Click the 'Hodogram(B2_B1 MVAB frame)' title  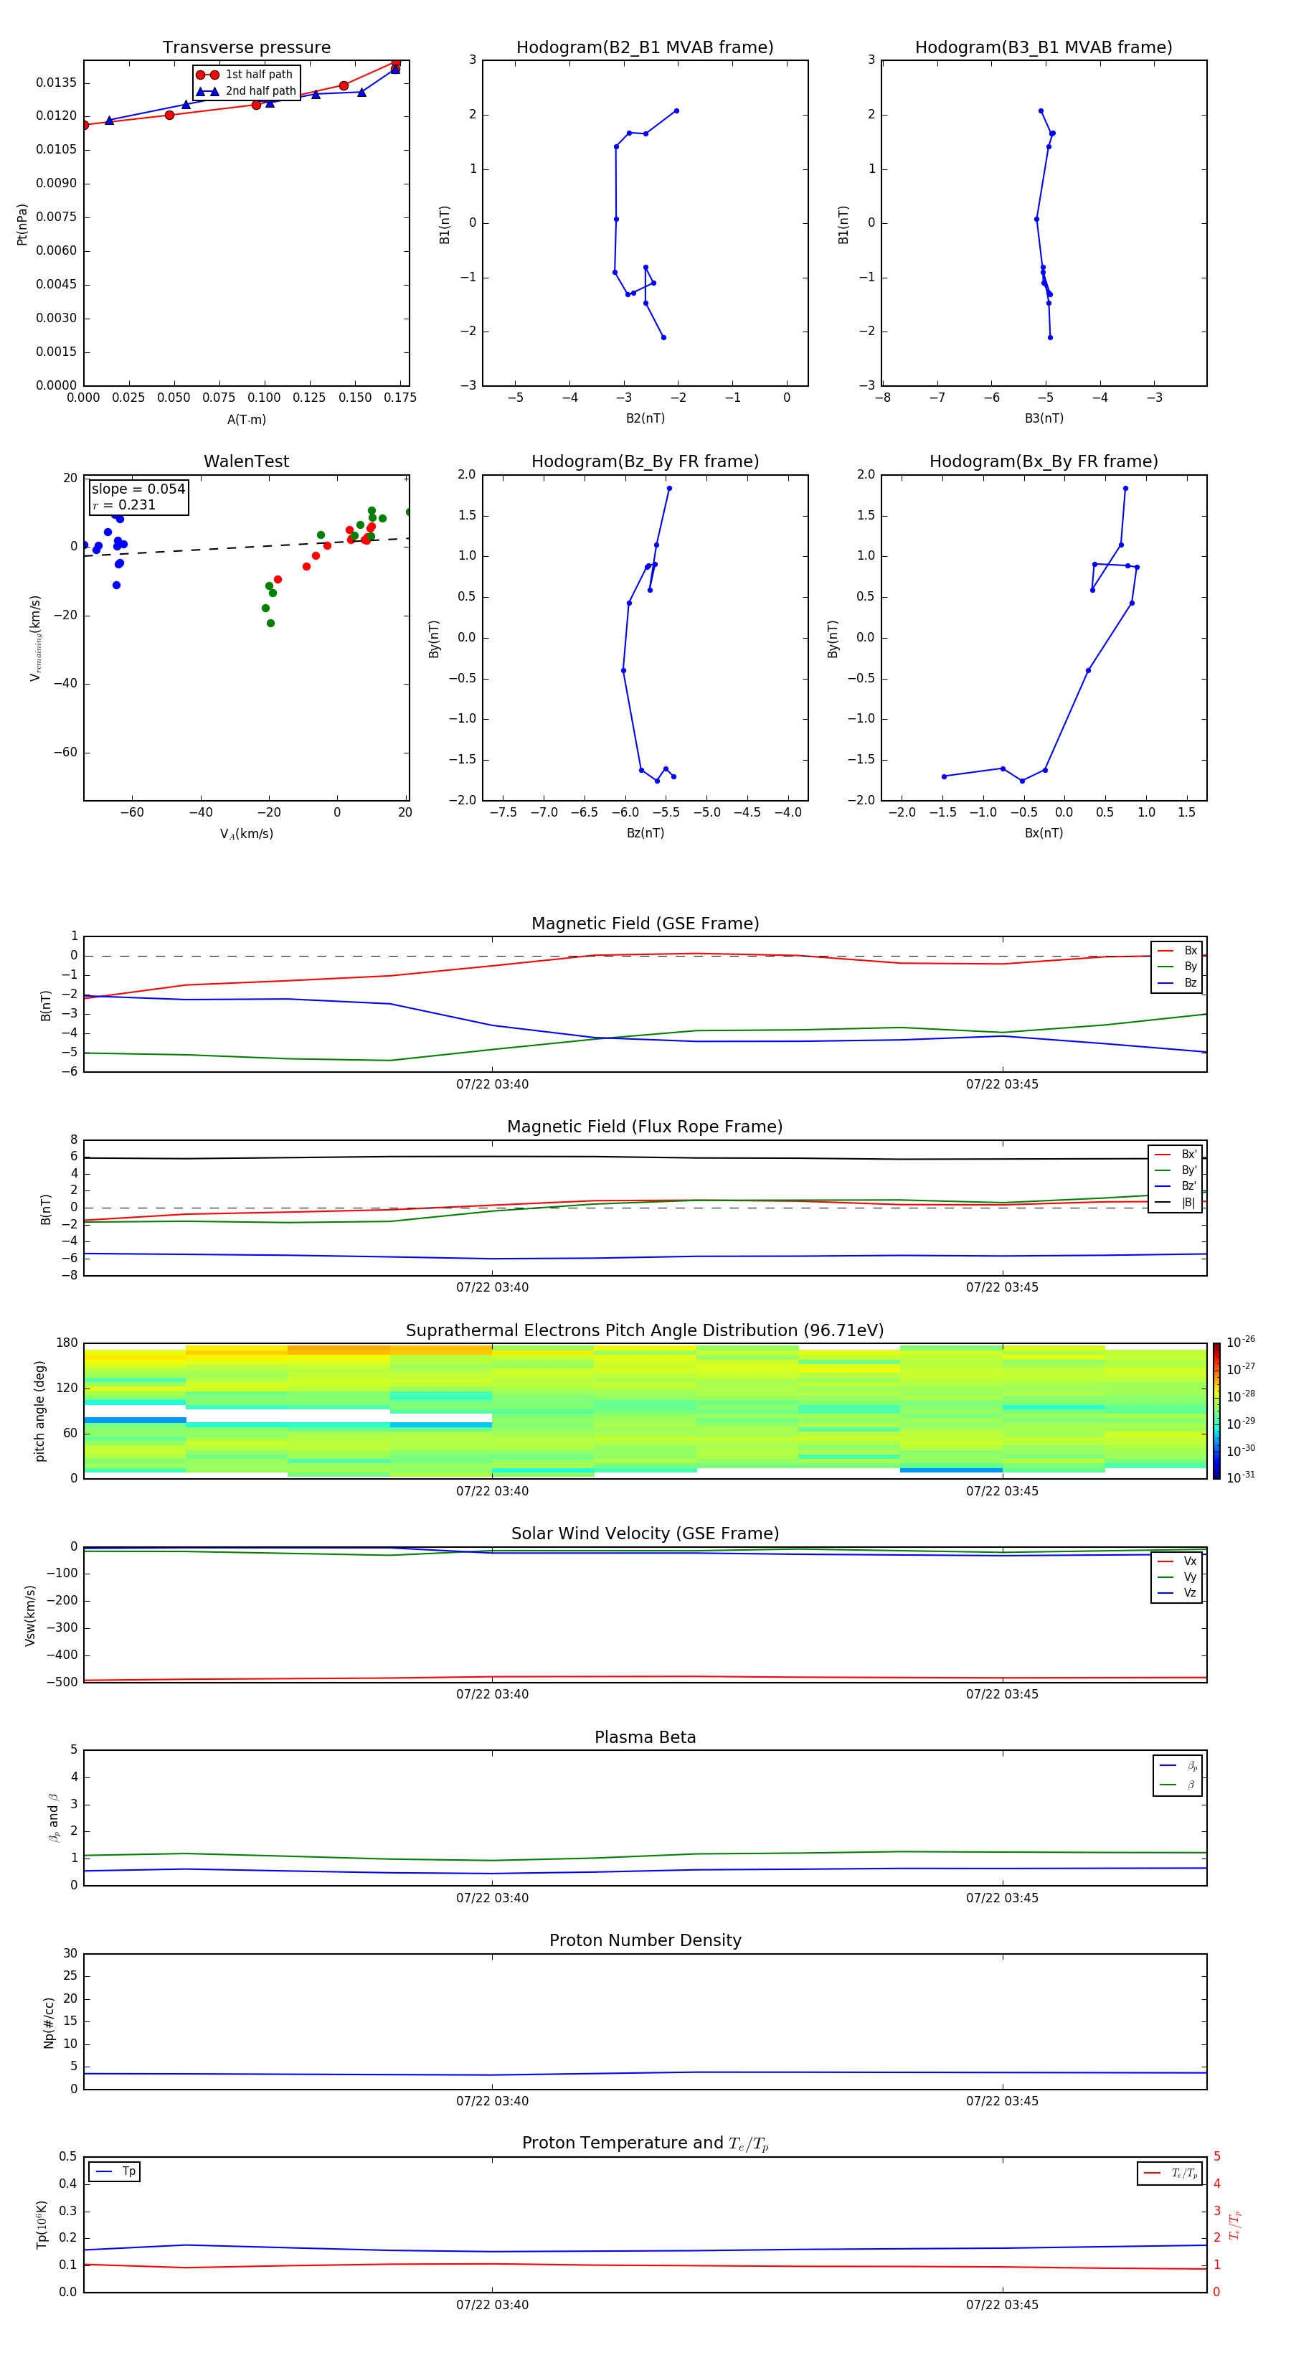click(x=645, y=48)
